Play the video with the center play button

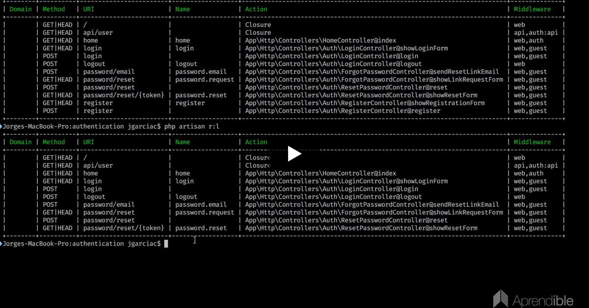coord(294,154)
